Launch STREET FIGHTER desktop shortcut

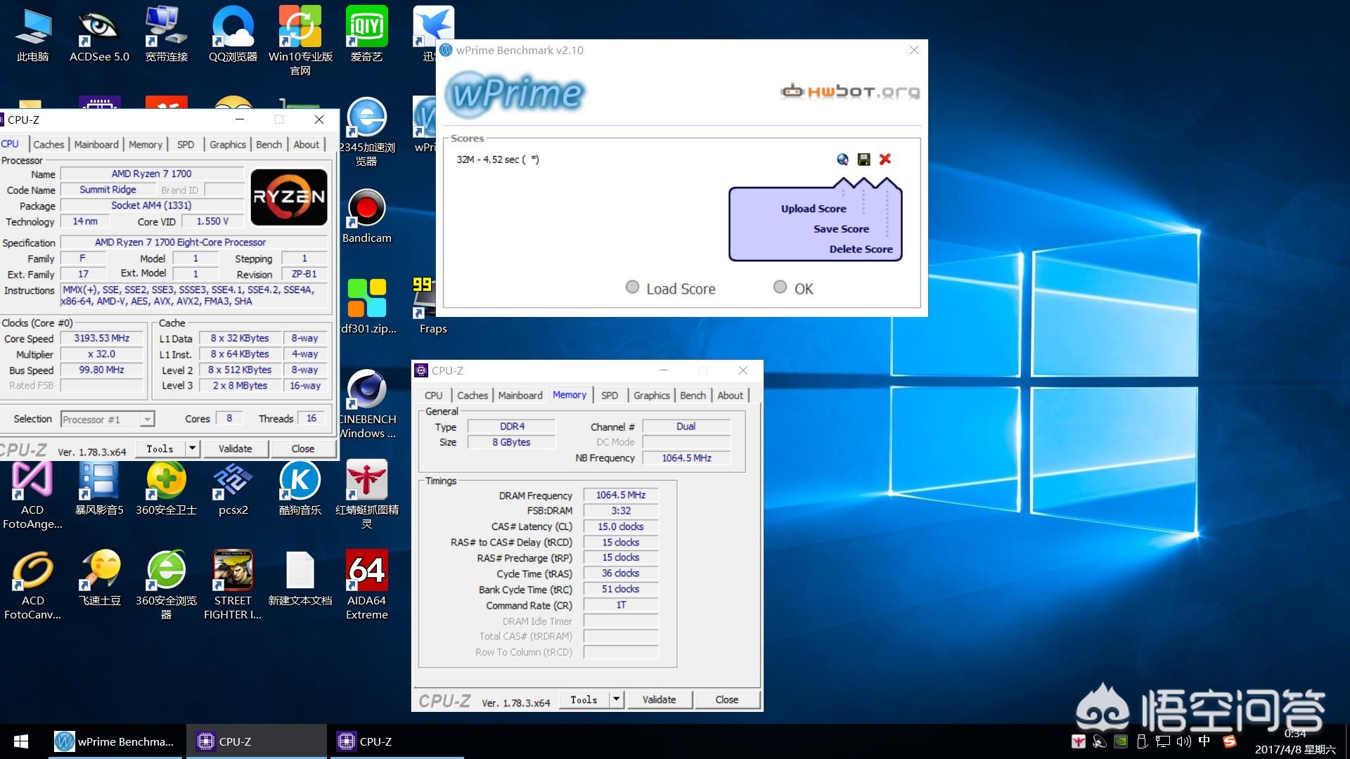point(233,585)
